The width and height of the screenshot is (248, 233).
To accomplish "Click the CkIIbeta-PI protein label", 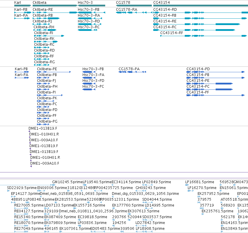I will click(x=46, y=92).
